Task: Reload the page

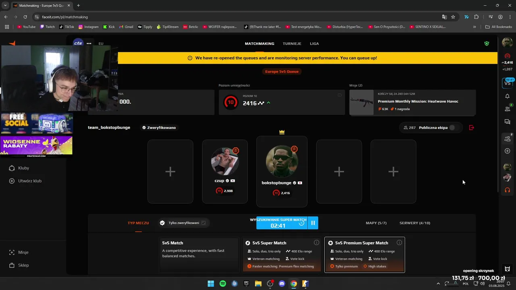Action: [x=25, y=17]
